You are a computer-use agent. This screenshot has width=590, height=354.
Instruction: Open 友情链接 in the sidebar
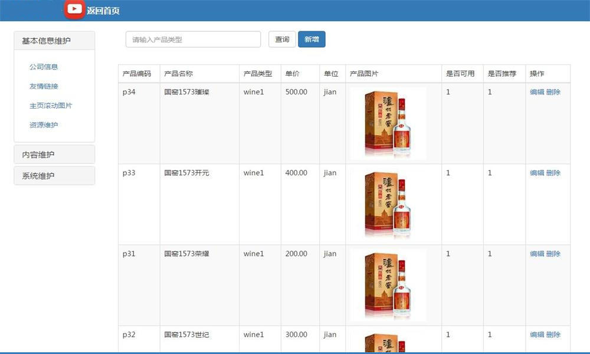44,86
